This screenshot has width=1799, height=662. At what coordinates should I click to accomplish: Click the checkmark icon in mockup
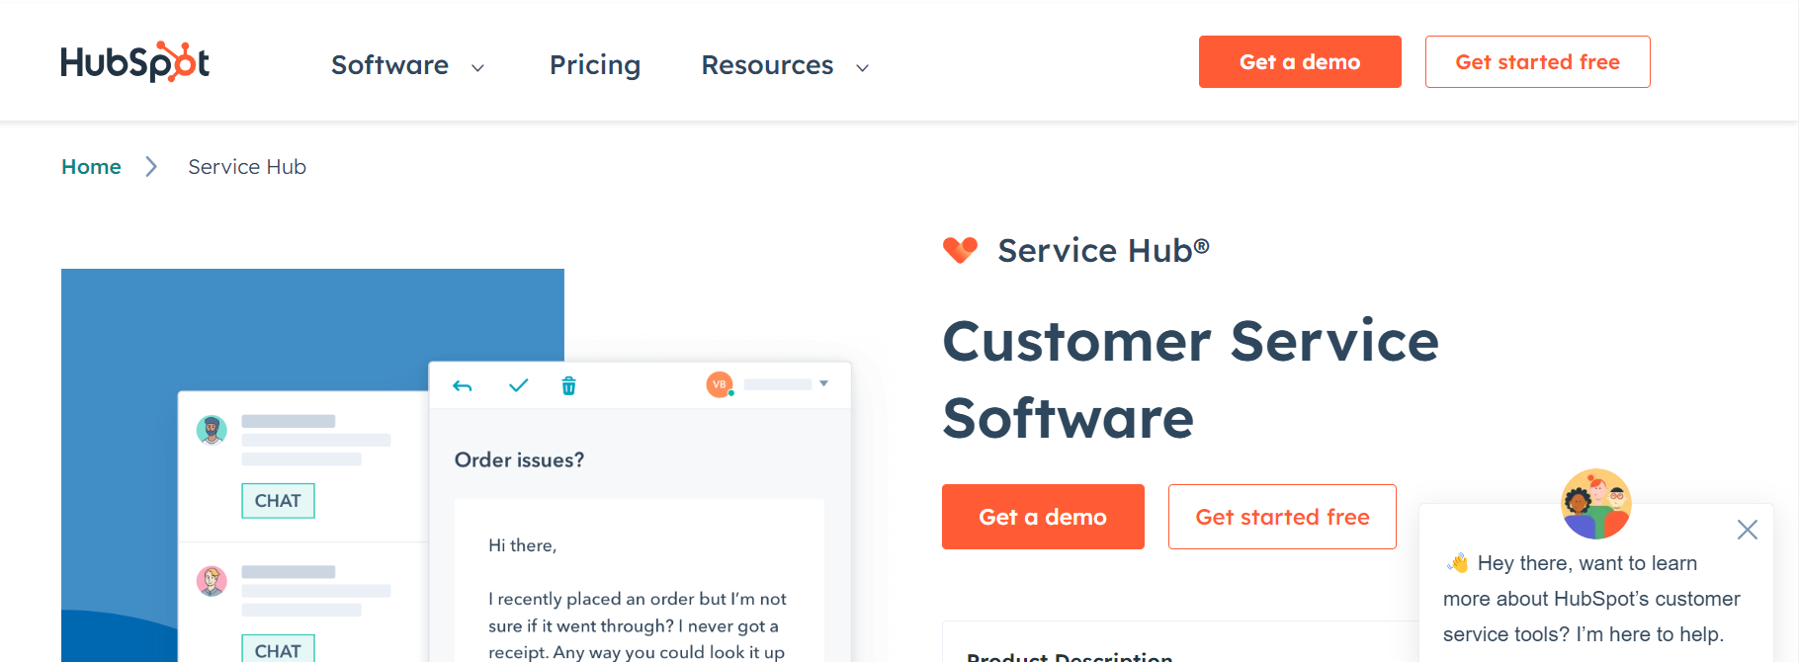(518, 385)
